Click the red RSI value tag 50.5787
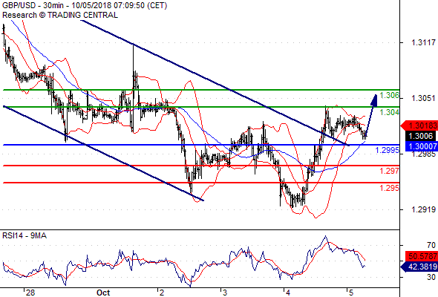438x297 pixels. coord(421,256)
